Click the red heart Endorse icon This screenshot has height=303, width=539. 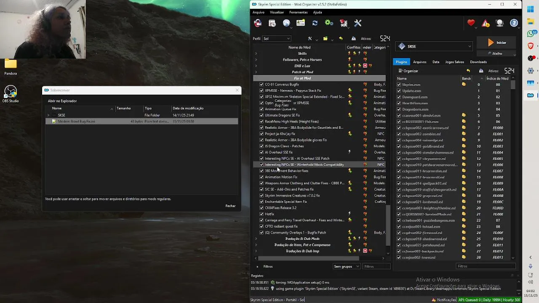click(471, 23)
